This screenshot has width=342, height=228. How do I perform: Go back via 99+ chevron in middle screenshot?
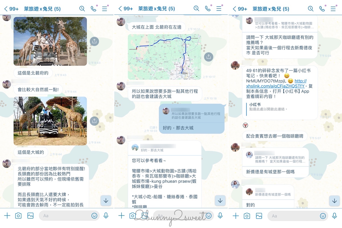click(x=126, y=9)
